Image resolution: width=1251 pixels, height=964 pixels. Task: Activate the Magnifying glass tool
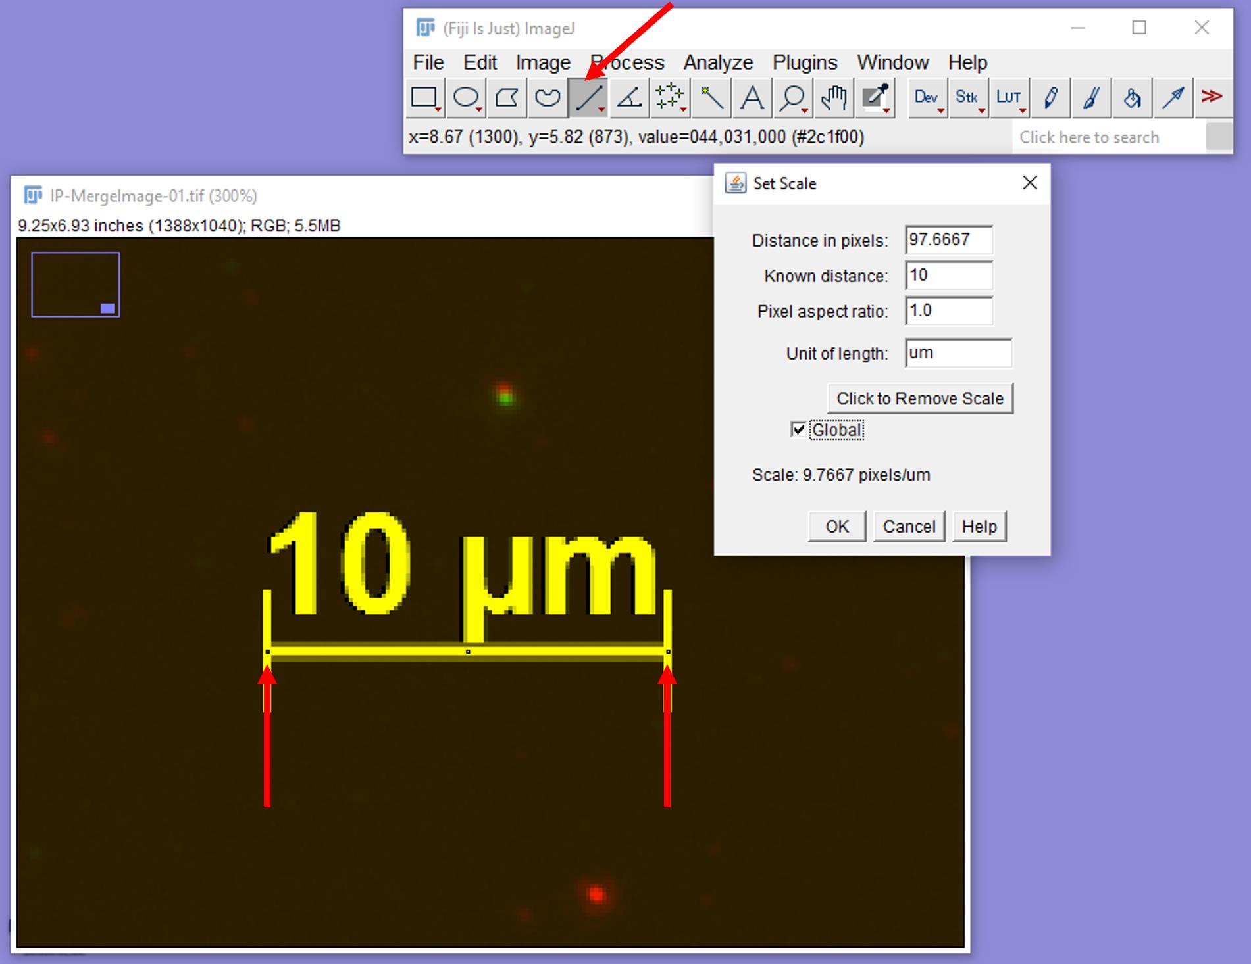click(x=792, y=98)
